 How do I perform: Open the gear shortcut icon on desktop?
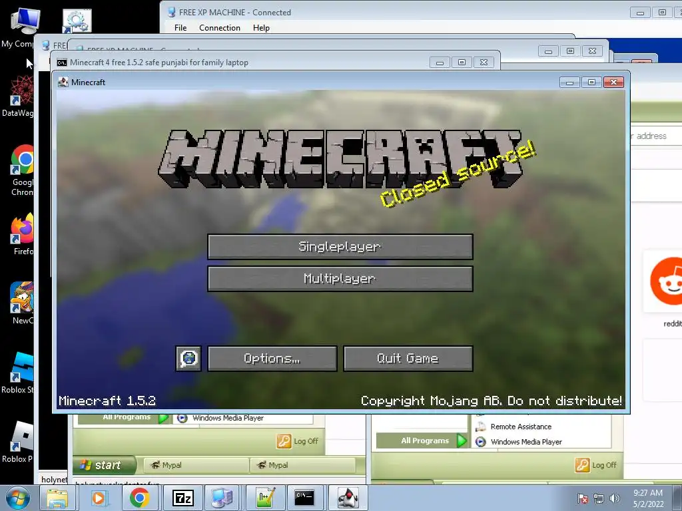pos(77,21)
